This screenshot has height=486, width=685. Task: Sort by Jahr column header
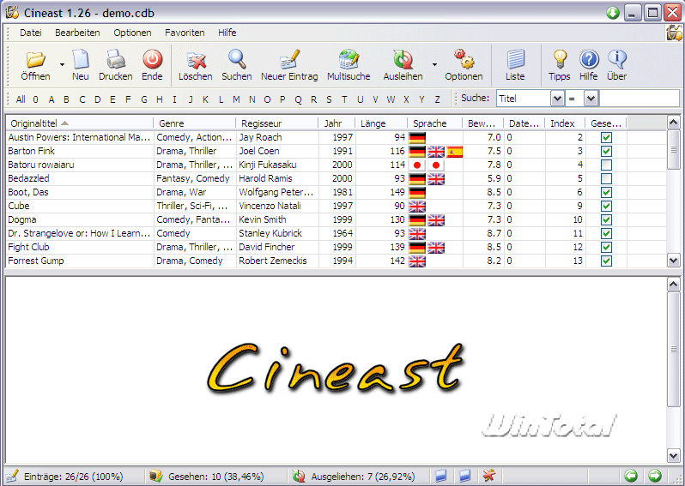pyautogui.click(x=336, y=123)
